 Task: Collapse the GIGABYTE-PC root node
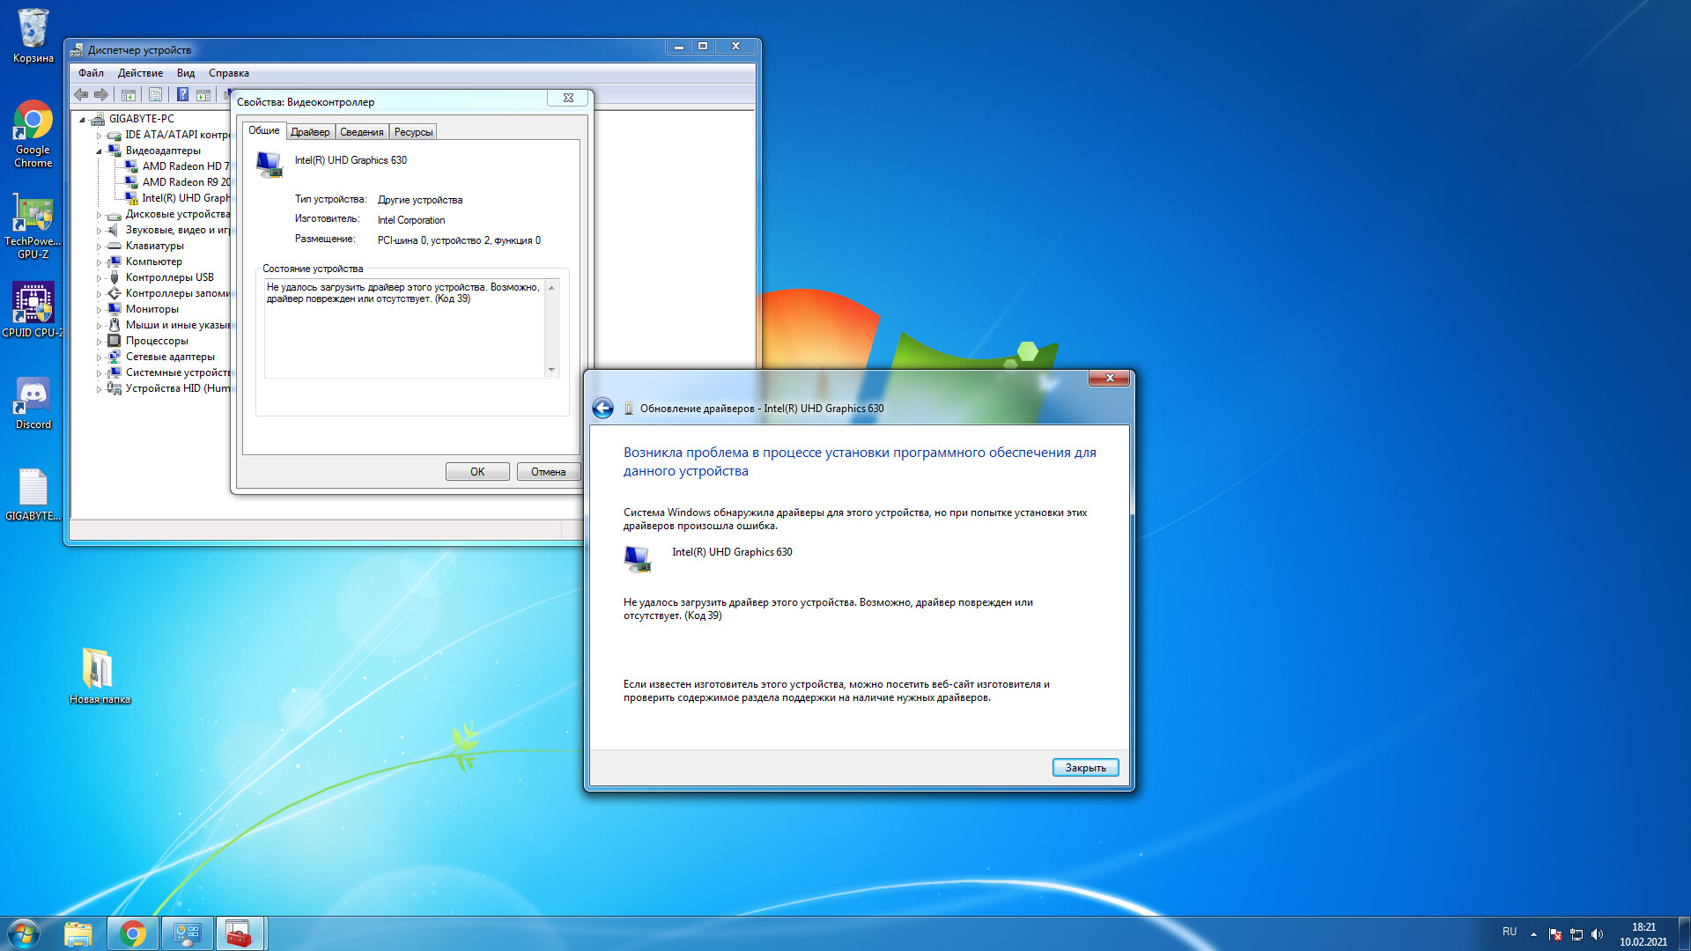[x=83, y=119]
